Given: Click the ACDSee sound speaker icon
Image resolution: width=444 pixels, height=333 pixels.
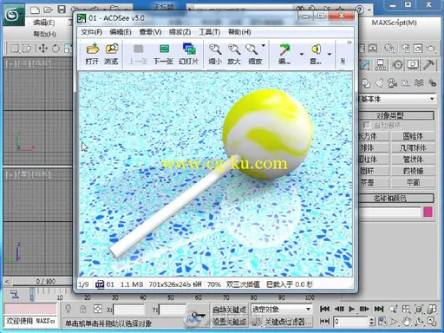Looking at the screenshot, I should 317,49.
